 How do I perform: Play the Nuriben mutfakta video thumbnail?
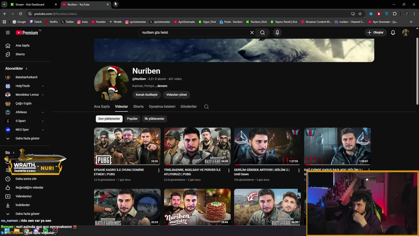click(197, 207)
